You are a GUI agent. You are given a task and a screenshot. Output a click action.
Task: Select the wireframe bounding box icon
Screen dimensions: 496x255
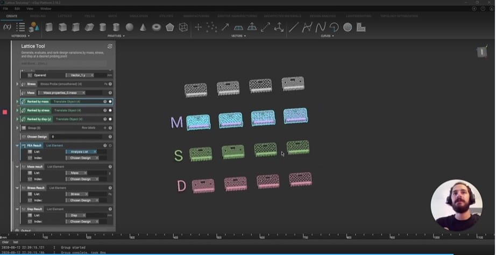pos(183,27)
